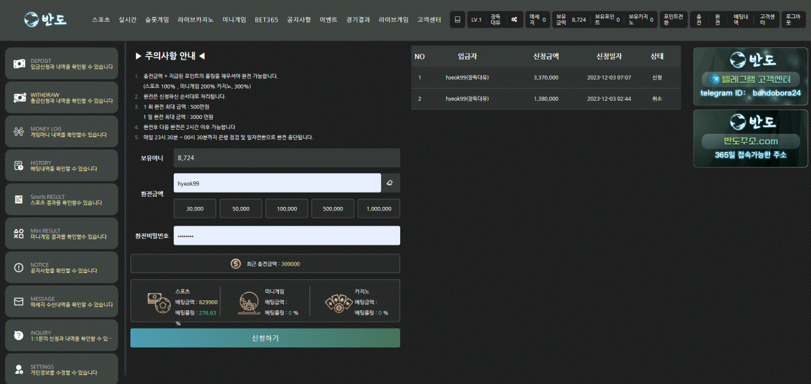Open SETTINGS in the sidebar
The width and height of the screenshot is (811, 384).
coord(61,369)
